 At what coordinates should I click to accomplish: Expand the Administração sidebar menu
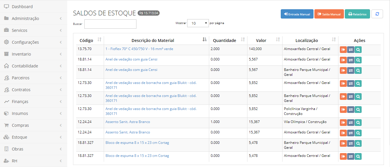click(34, 19)
